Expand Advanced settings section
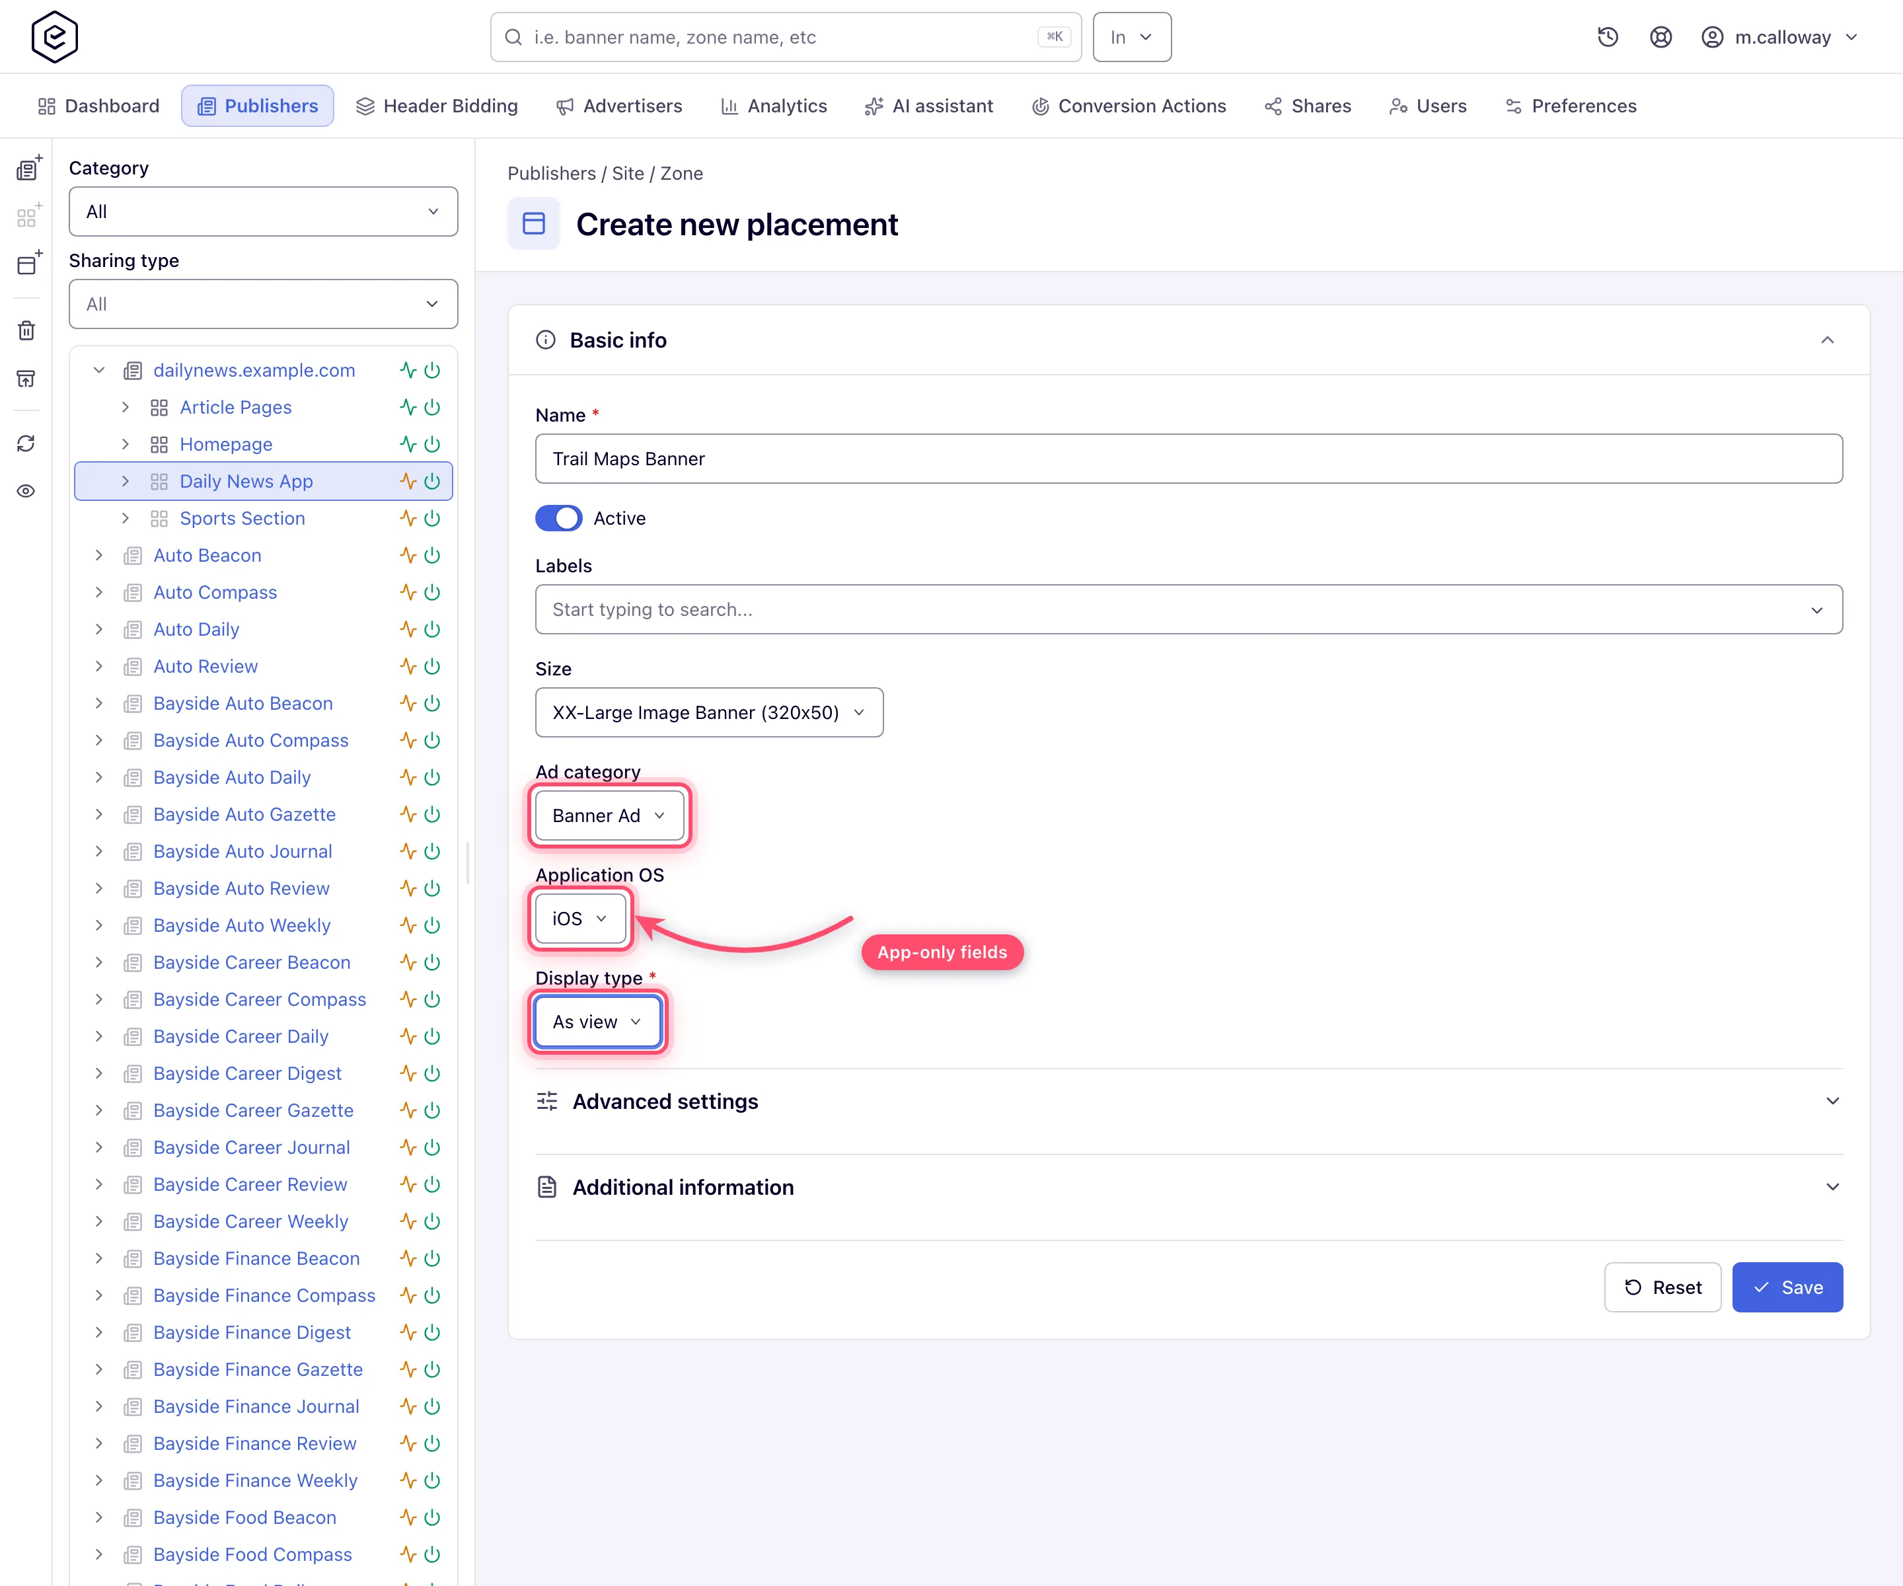This screenshot has height=1586, width=1903. 1189,1101
